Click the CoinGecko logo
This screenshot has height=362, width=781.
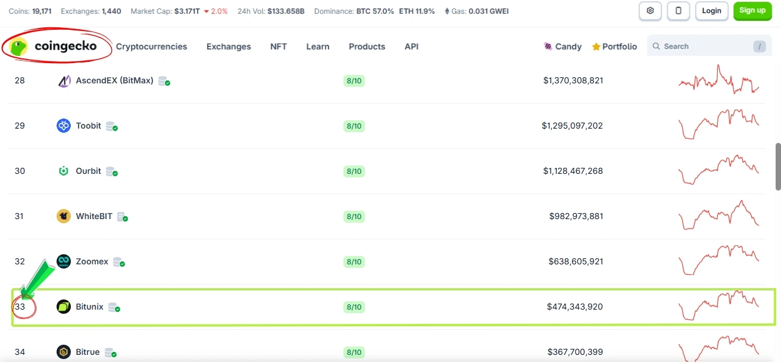click(x=54, y=46)
